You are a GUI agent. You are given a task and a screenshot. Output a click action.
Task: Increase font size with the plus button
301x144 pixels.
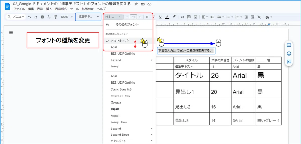pos(140,17)
